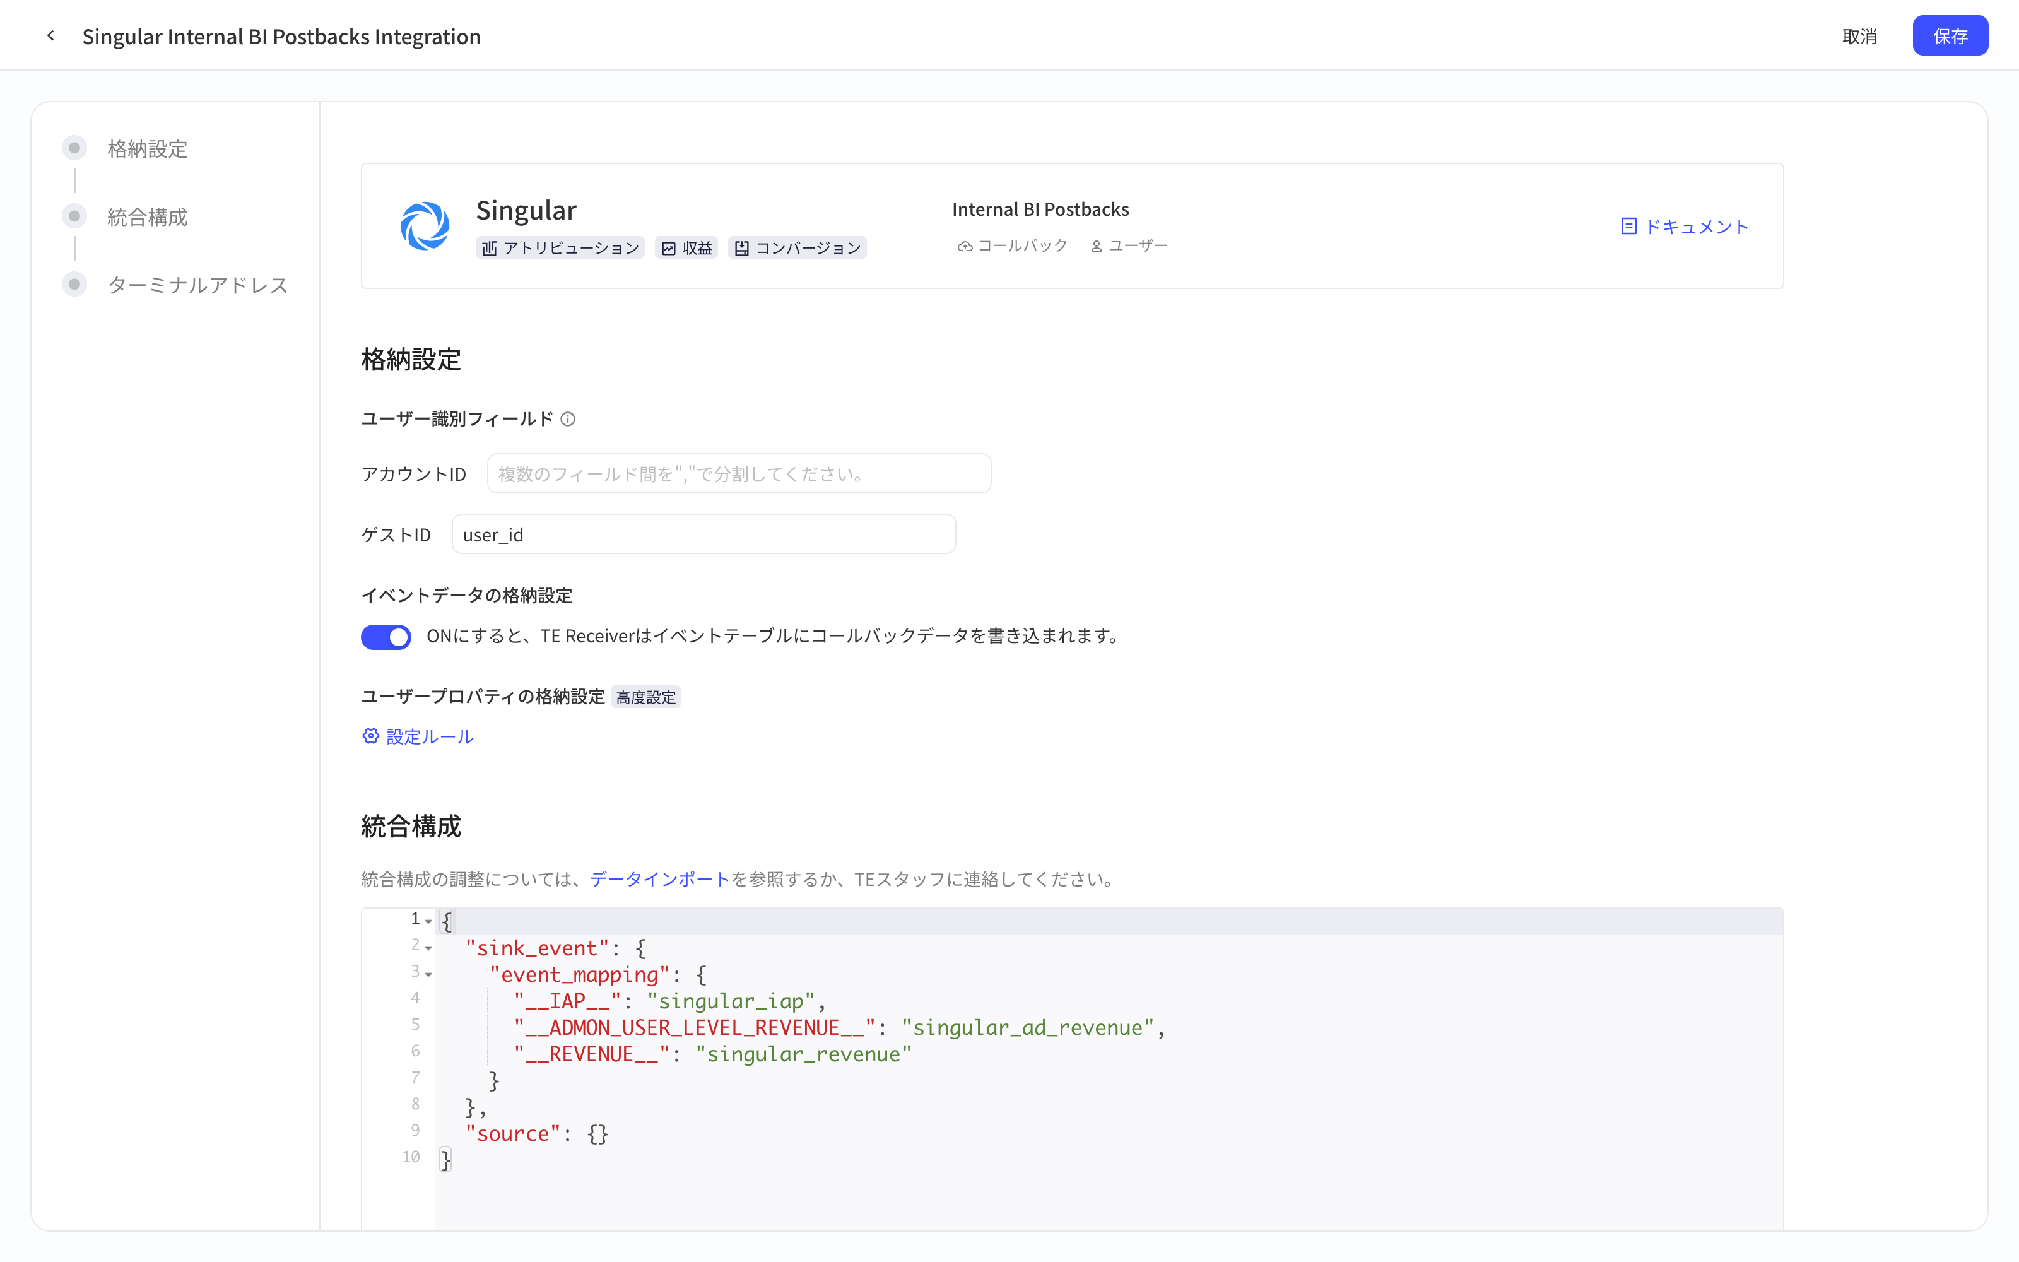Viewport: 2019px width, 1262px height.
Task: Click the コールバック cloud icon
Action: [x=965, y=246]
